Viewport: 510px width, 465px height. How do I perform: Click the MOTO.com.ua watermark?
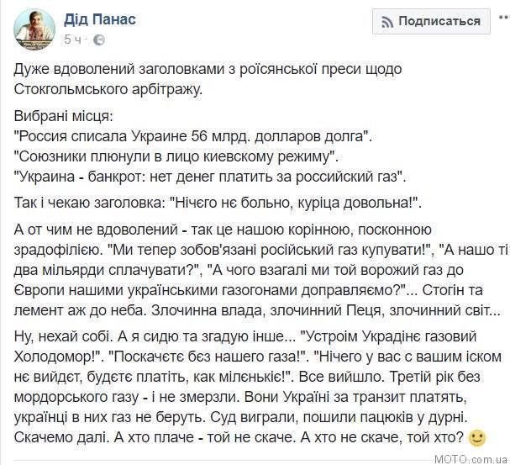pos(471,459)
